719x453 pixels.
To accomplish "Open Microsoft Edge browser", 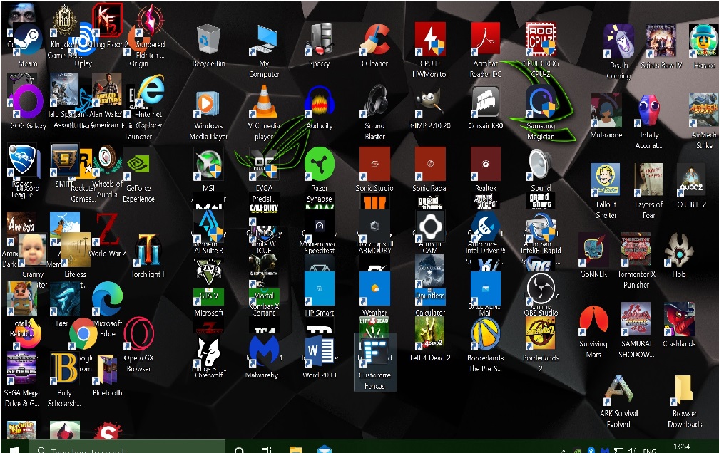I will click(107, 300).
